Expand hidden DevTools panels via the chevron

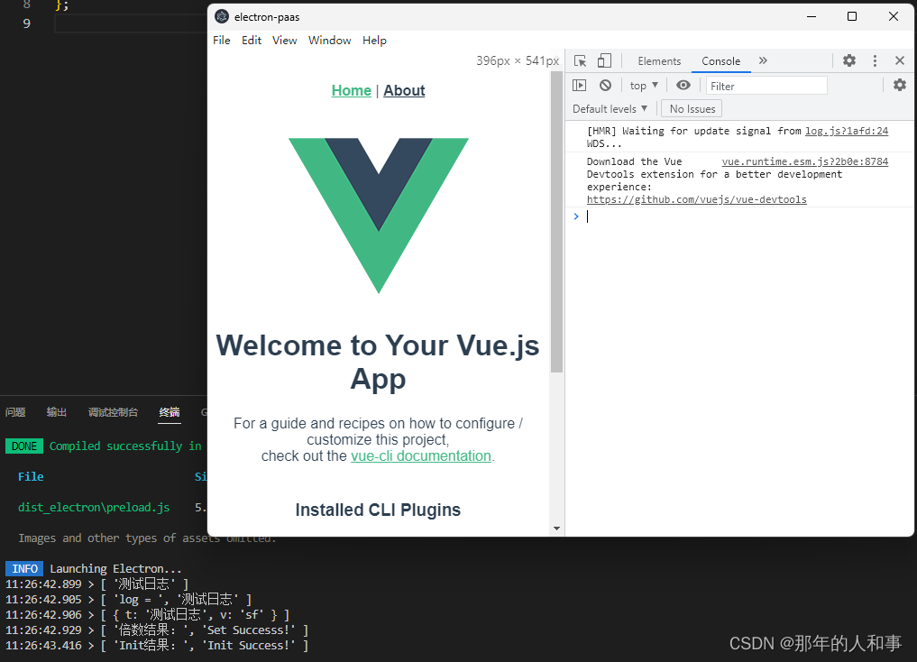763,60
